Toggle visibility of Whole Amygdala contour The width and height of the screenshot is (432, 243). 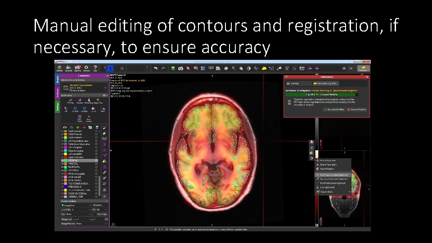(63, 174)
